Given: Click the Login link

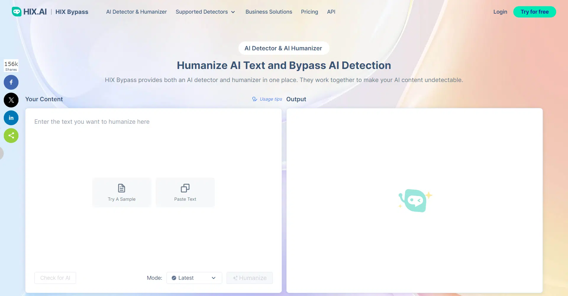Looking at the screenshot, I should [500, 12].
